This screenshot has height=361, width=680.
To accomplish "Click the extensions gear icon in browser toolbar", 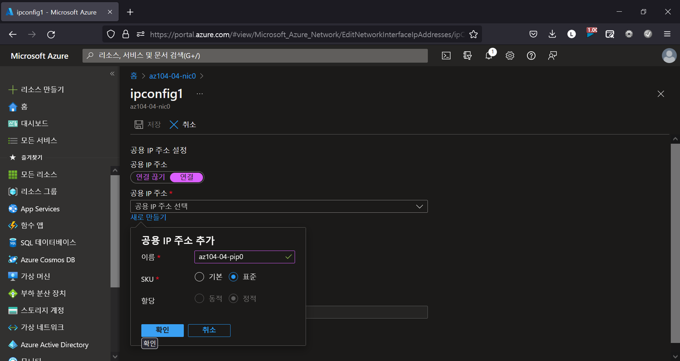I will [x=629, y=34].
